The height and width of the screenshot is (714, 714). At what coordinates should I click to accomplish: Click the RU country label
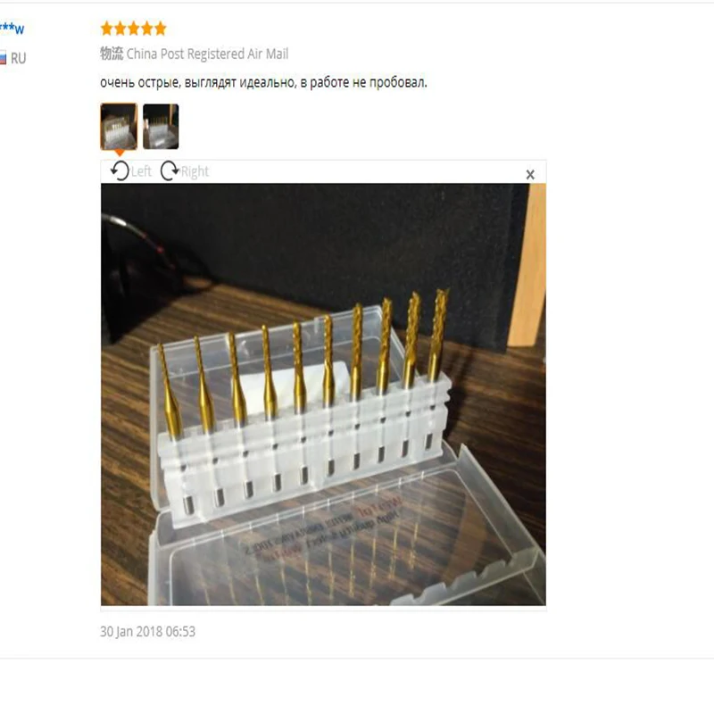(18, 58)
